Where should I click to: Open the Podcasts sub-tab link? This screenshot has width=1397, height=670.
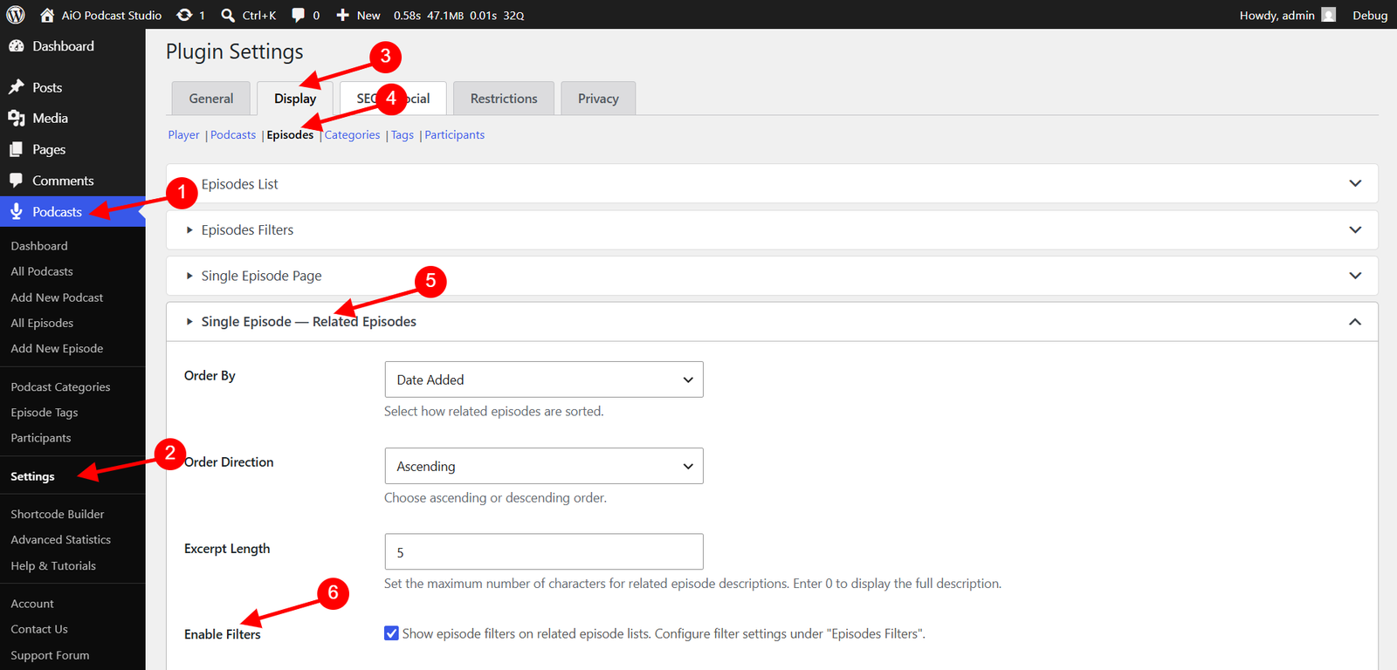pyautogui.click(x=233, y=135)
